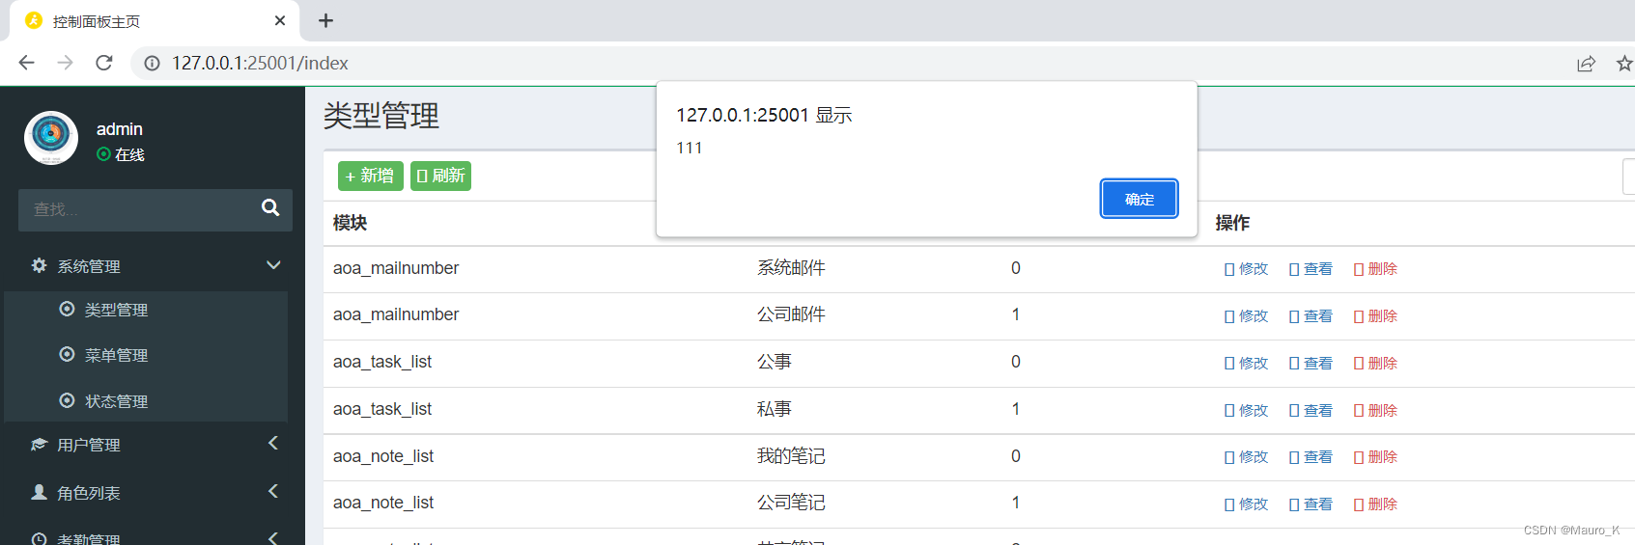
Task: Click 删除 for the 公事 row
Action: click(x=1375, y=364)
